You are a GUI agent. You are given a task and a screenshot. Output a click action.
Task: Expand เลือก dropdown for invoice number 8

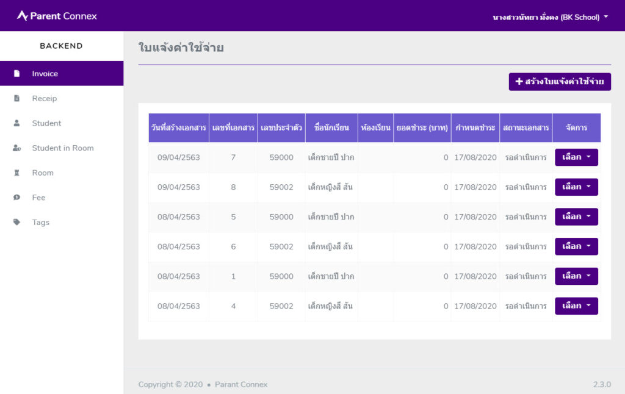(576, 187)
